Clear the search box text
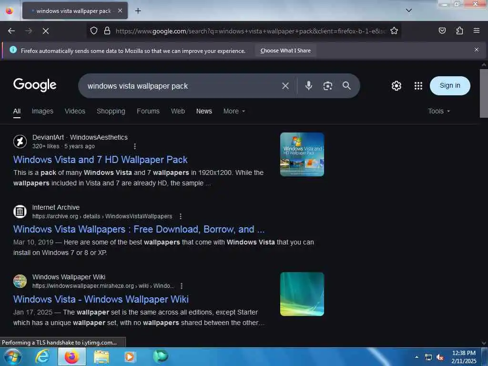 pyautogui.click(x=285, y=86)
